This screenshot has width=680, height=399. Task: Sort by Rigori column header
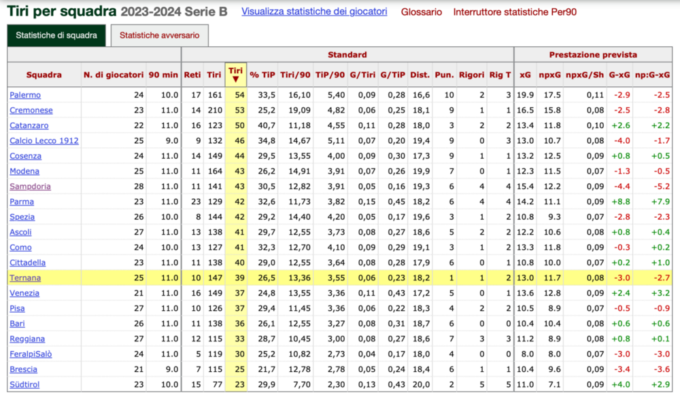click(471, 75)
